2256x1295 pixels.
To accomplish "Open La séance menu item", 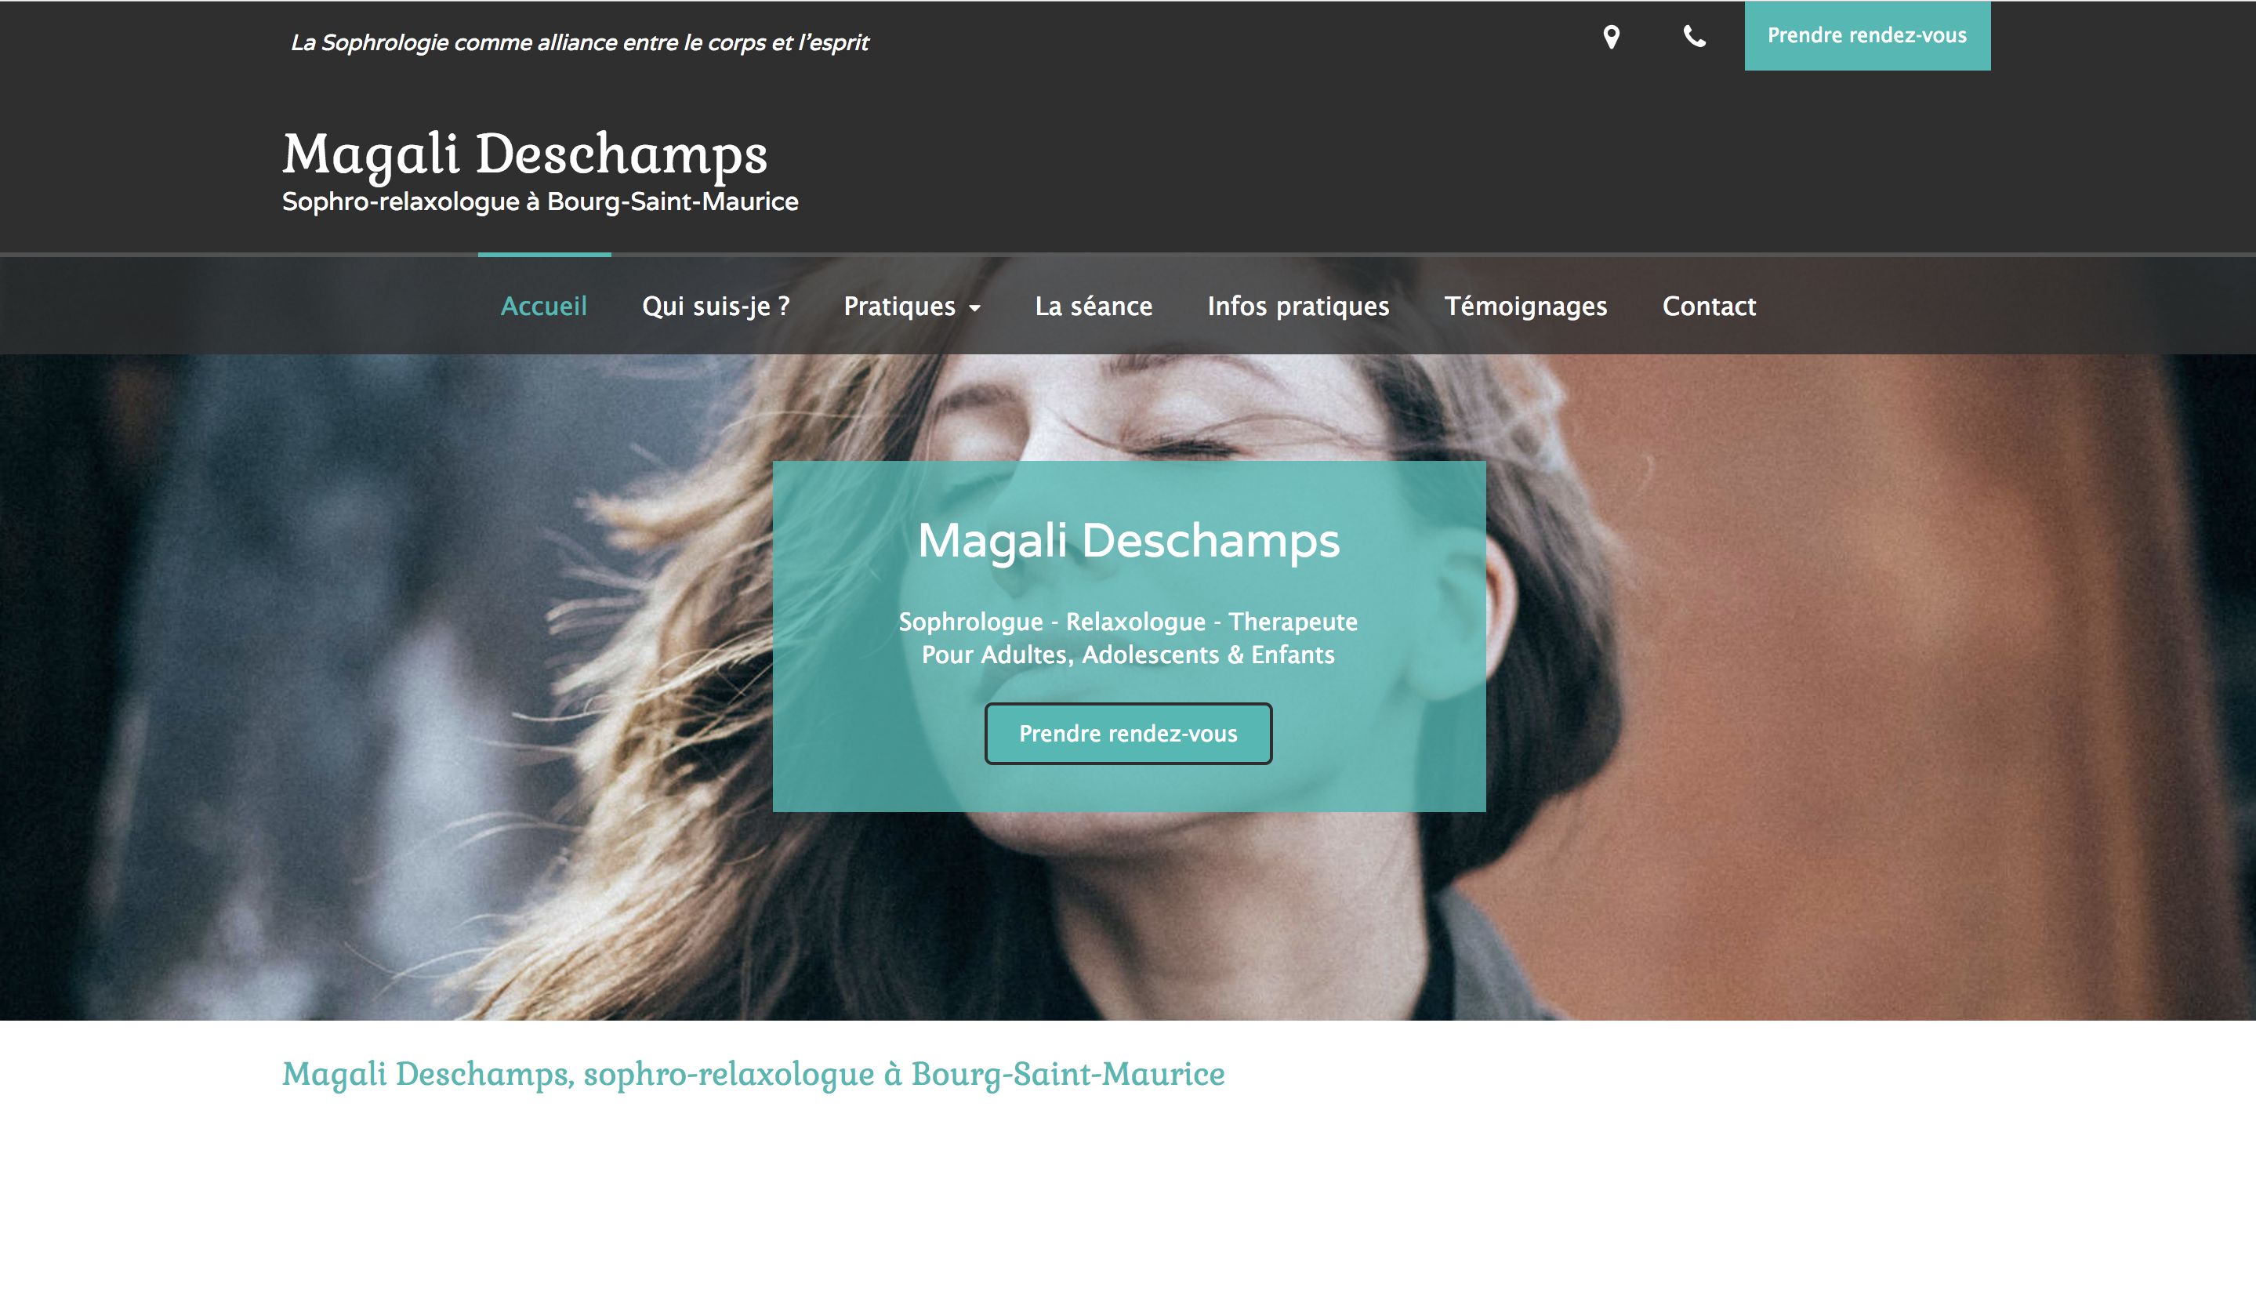I will 1093,306.
